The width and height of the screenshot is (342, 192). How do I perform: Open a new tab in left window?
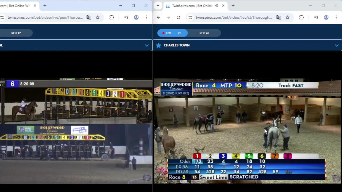[45, 6]
